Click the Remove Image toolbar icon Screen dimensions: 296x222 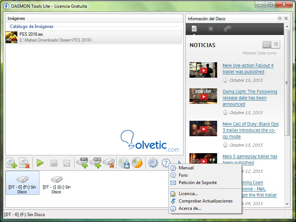[x=25, y=163]
